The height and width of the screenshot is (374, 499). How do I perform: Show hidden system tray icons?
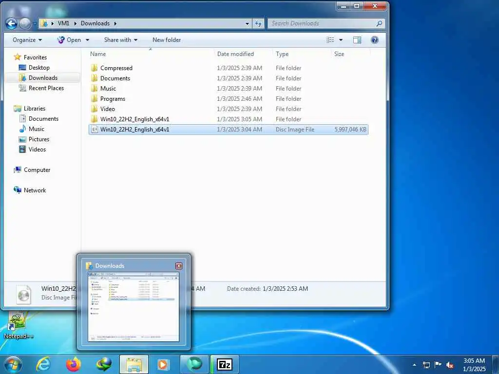coord(414,365)
